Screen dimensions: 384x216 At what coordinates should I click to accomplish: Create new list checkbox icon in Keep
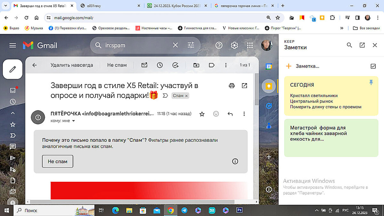point(373,66)
